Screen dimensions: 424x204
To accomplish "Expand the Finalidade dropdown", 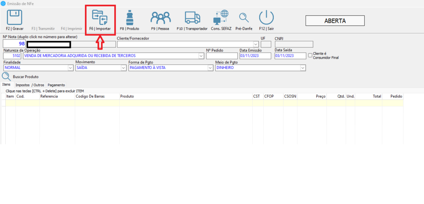I will (x=70, y=68).
